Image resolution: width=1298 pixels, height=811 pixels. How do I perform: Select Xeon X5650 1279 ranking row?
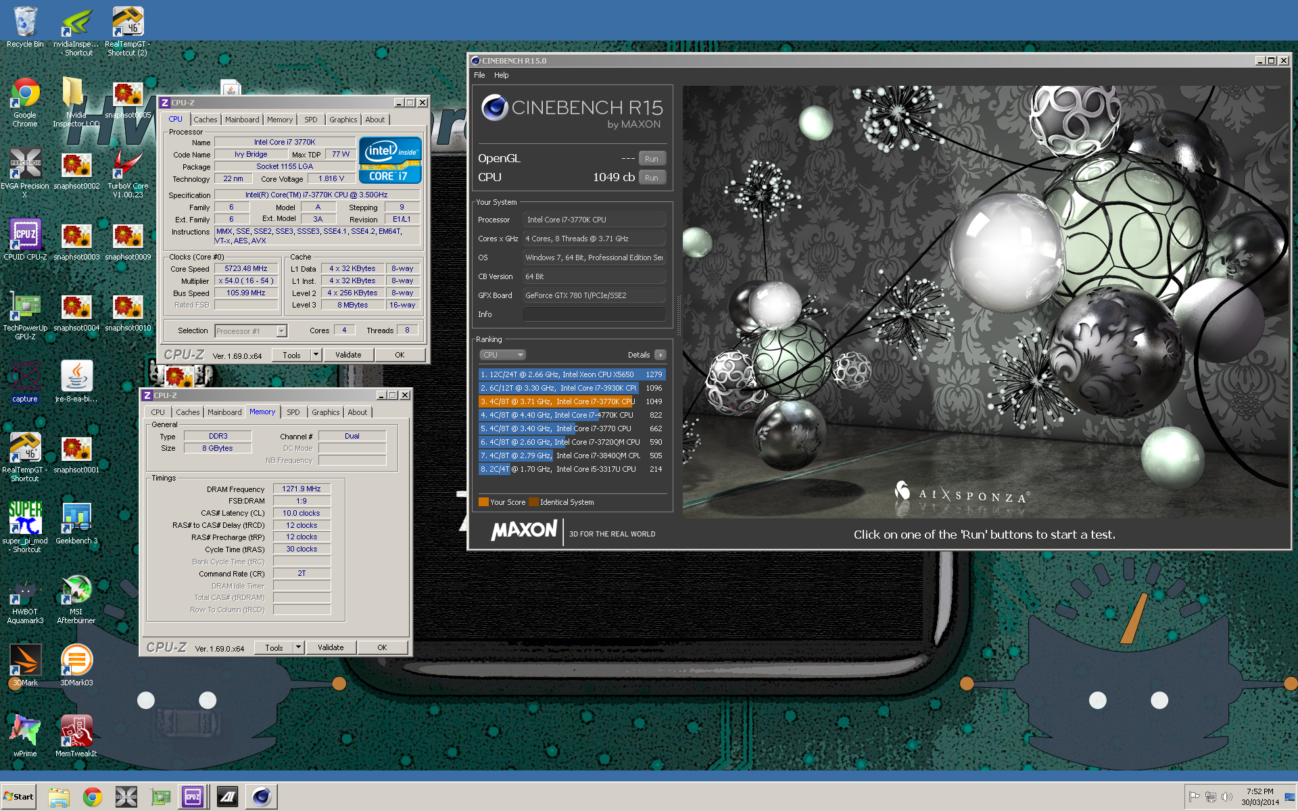pos(572,374)
